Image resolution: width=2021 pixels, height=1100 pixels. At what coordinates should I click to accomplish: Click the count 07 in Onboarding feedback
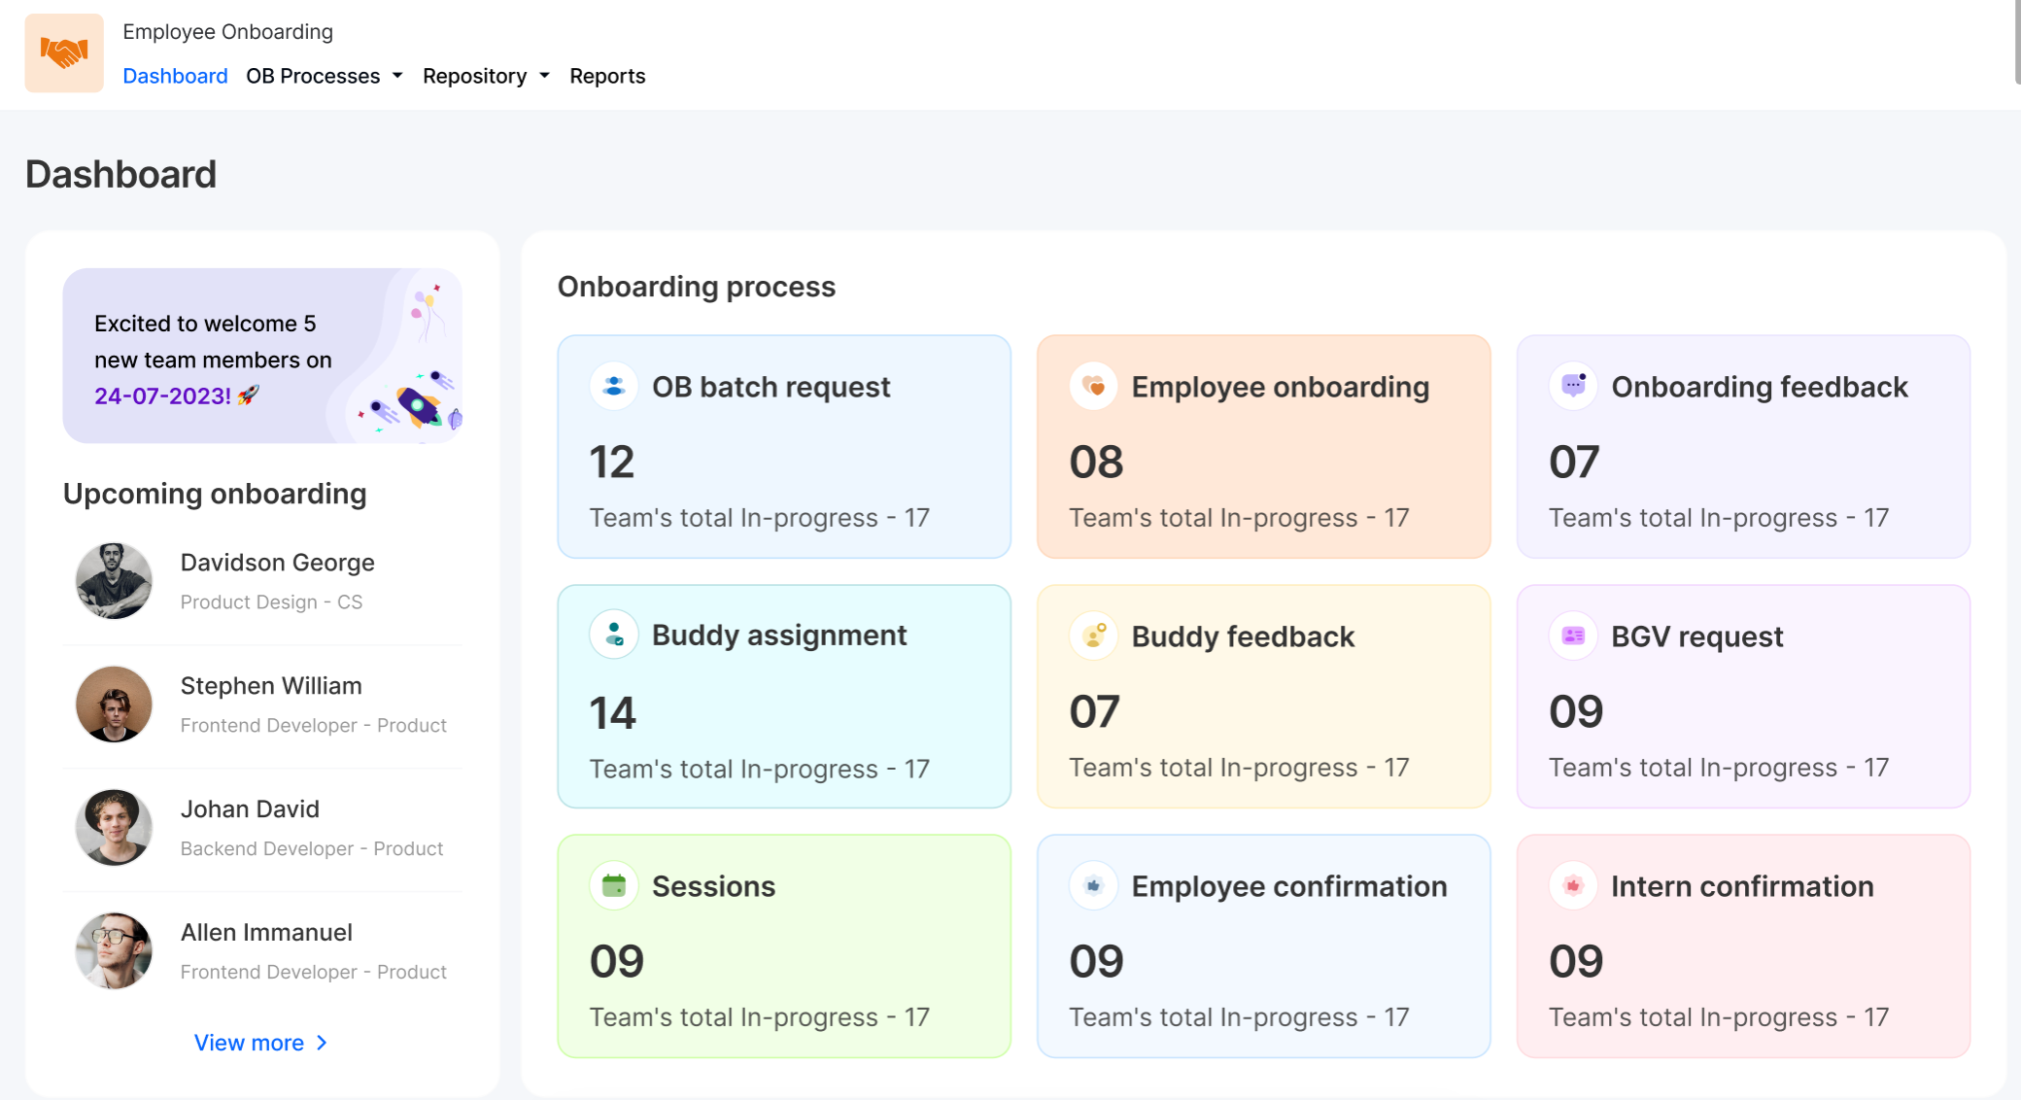(1574, 462)
